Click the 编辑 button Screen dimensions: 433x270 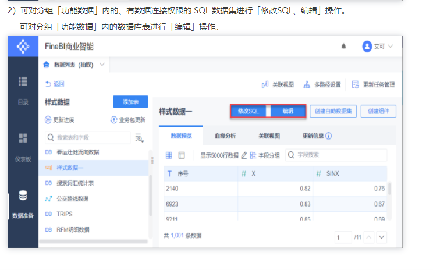coord(288,111)
